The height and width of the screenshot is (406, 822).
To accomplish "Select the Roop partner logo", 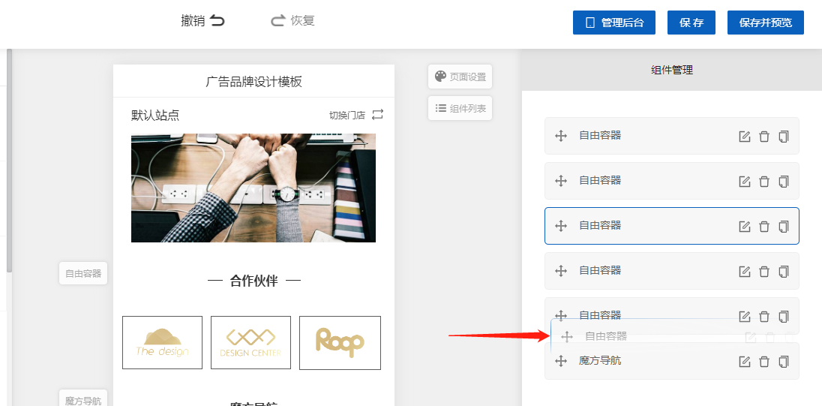I will coord(340,342).
